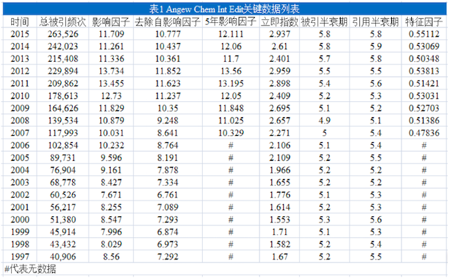The height and width of the screenshot is (278, 450).
Task: Select the cell 229,894
Action: tap(63, 71)
